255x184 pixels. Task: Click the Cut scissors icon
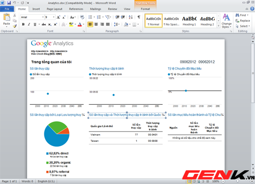[15, 15]
